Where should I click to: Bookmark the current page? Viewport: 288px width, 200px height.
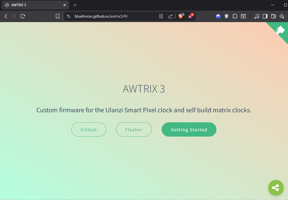tap(57, 16)
